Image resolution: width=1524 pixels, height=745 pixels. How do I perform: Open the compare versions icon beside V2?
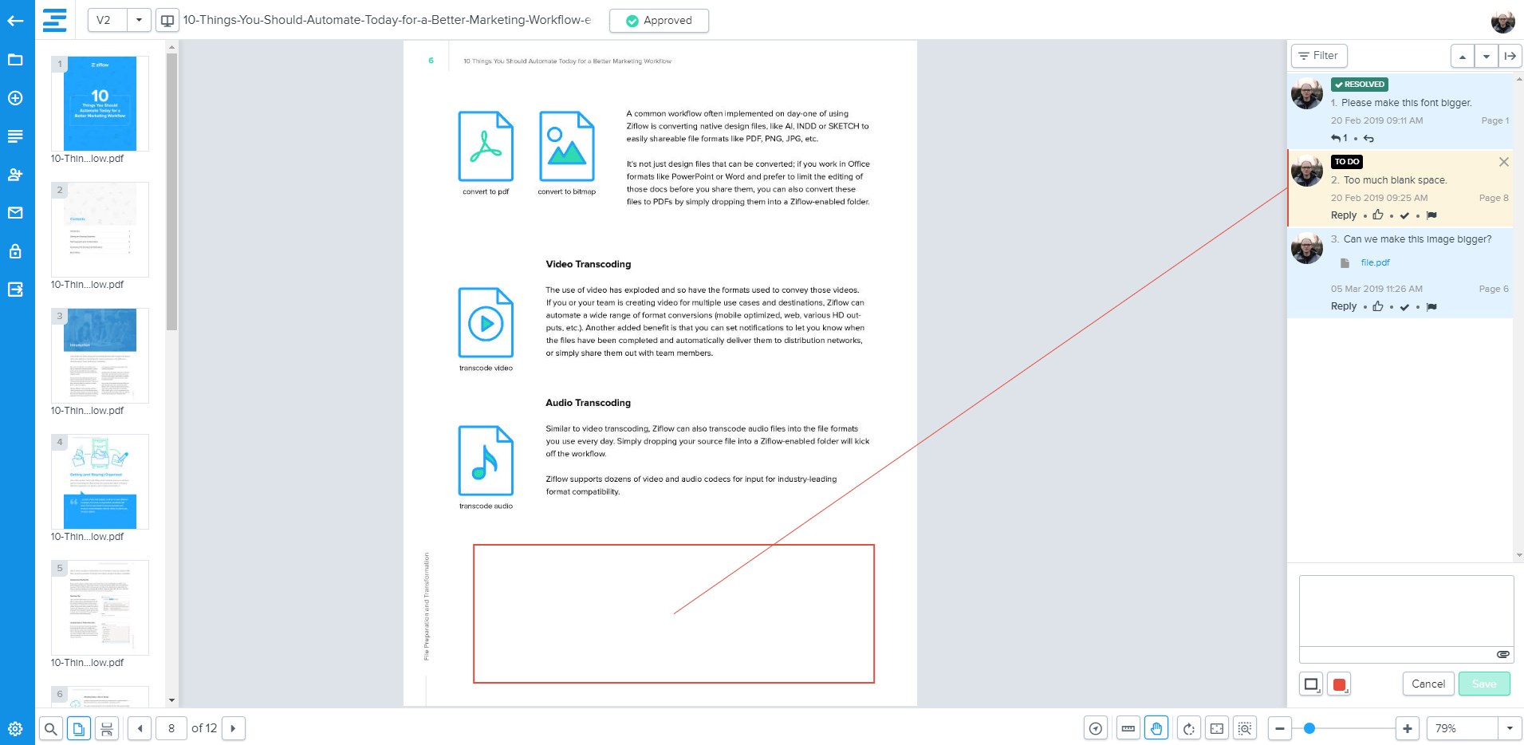click(x=167, y=20)
